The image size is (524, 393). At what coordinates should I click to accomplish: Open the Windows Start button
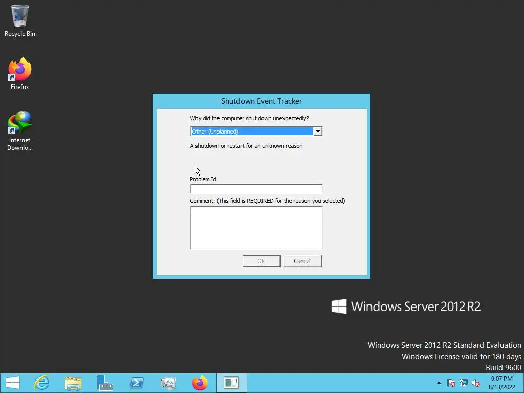click(13, 383)
